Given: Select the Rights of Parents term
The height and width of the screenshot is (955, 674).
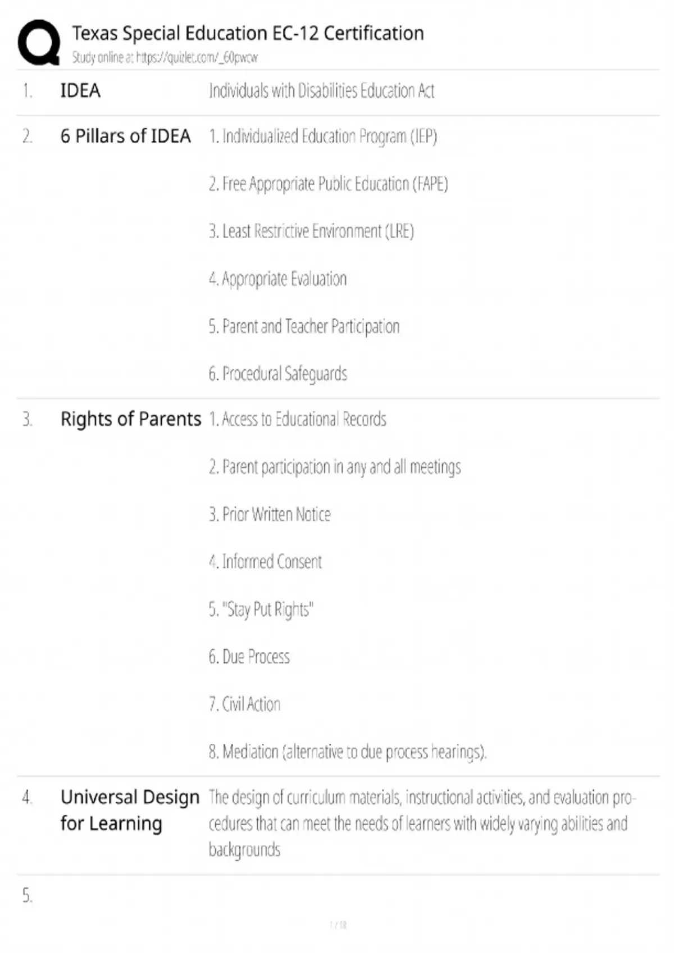Looking at the screenshot, I should (131, 419).
